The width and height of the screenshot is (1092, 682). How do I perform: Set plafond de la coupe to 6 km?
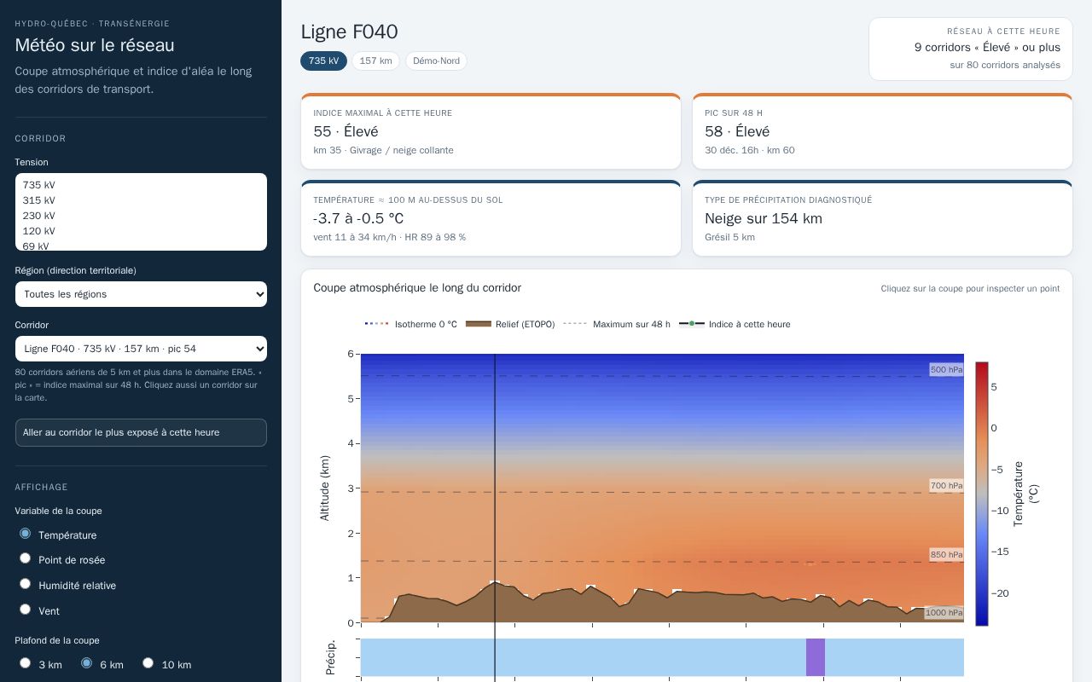click(x=86, y=662)
